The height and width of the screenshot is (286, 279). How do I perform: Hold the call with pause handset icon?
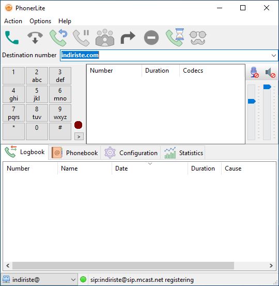81,38
